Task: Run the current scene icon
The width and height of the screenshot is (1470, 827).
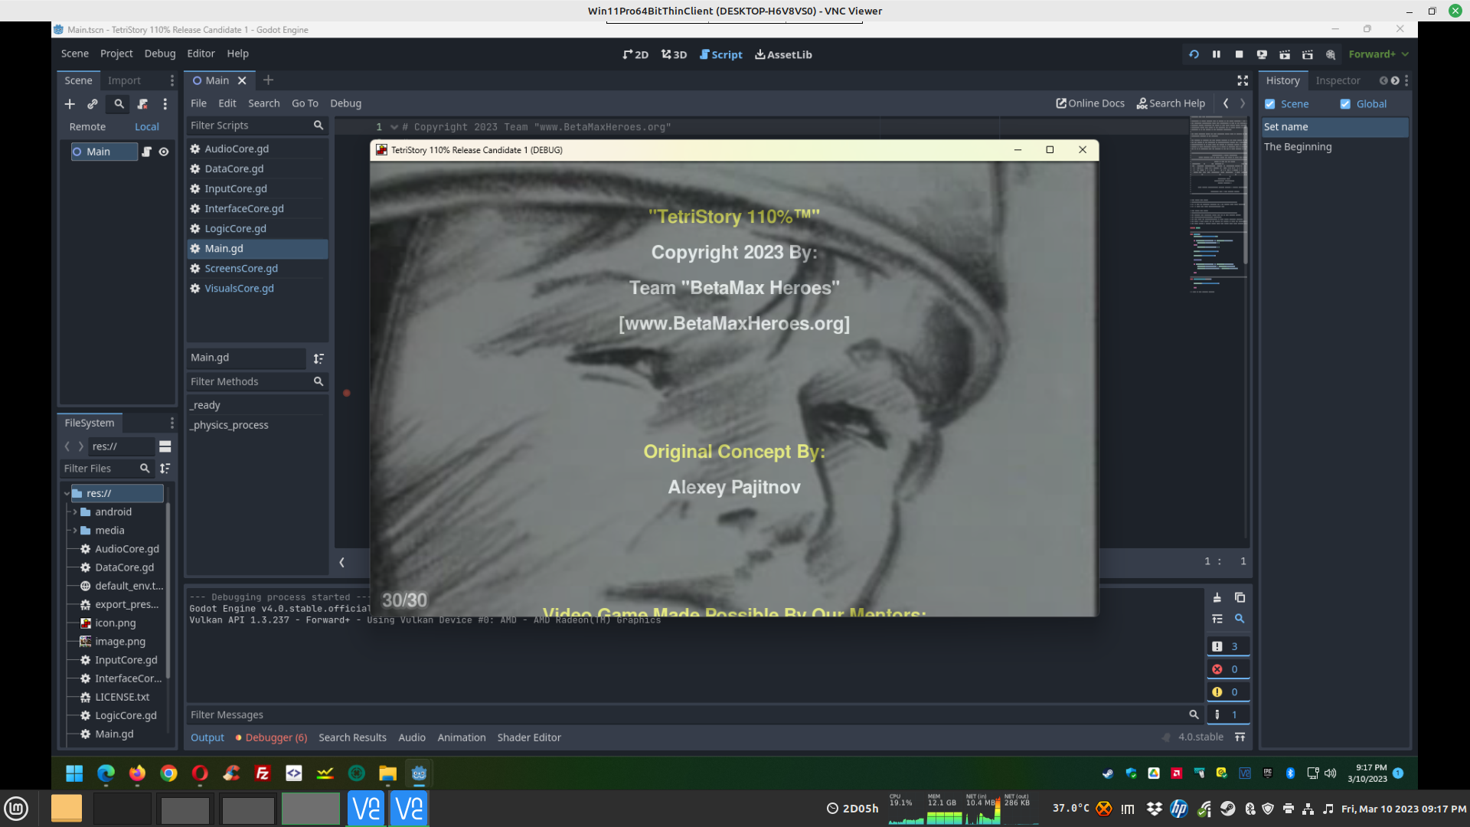Action: (x=1285, y=54)
